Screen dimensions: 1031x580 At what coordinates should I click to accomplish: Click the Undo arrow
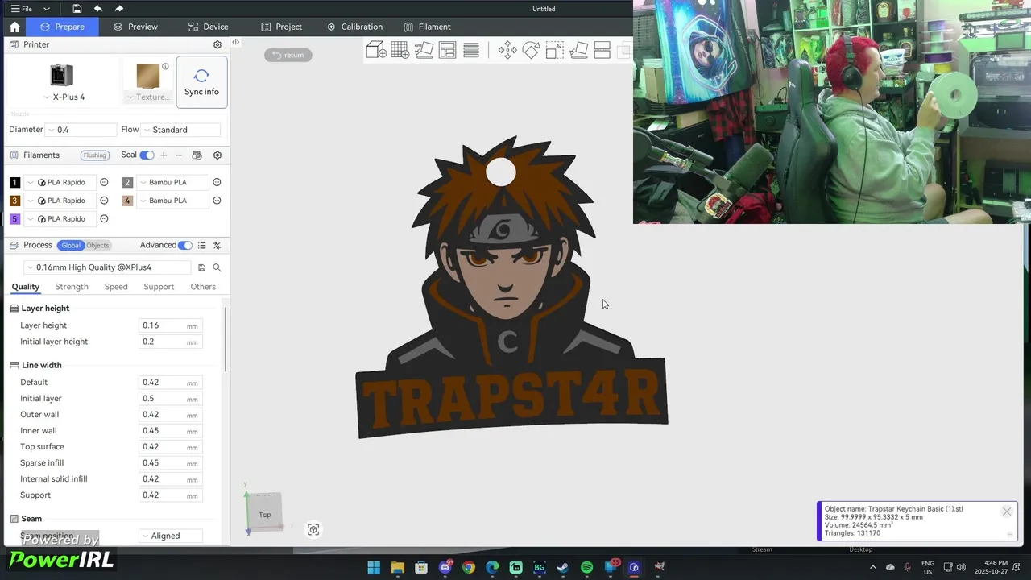click(98, 9)
